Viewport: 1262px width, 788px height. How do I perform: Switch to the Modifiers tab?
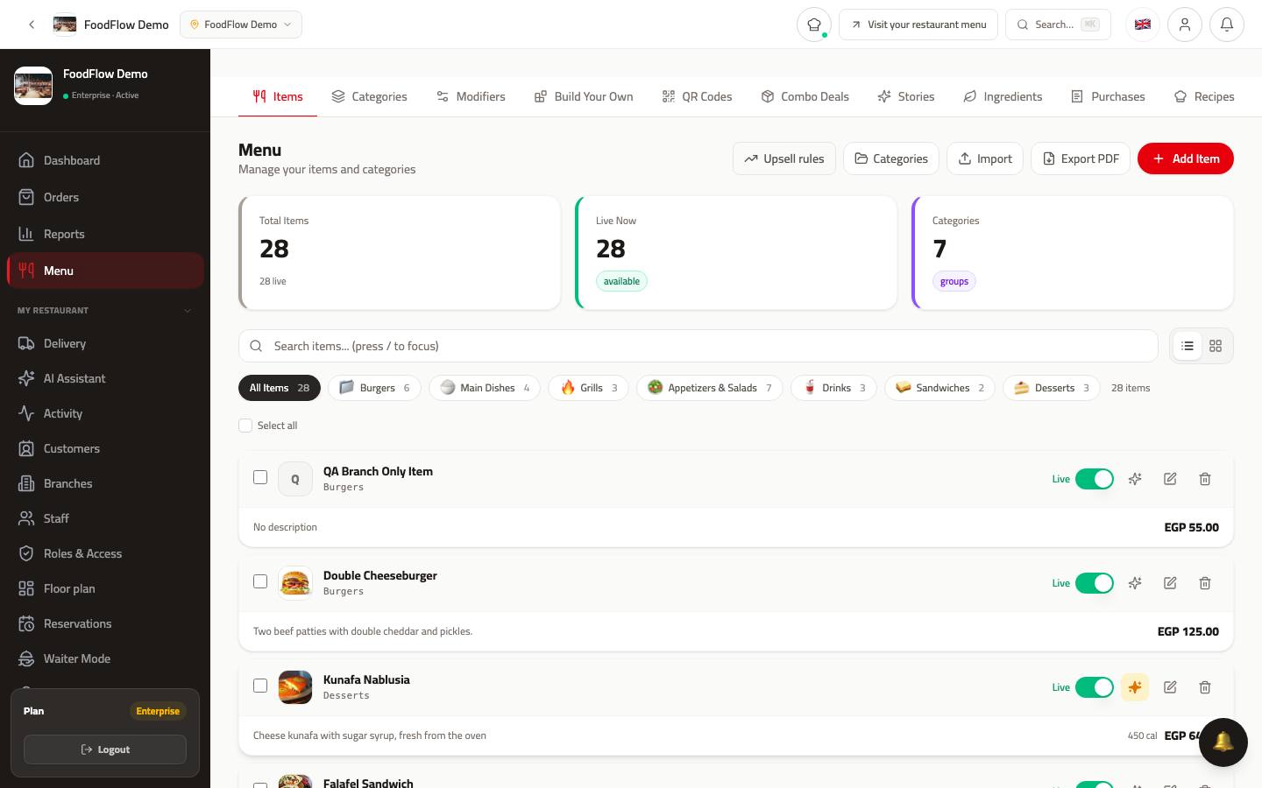tap(471, 96)
